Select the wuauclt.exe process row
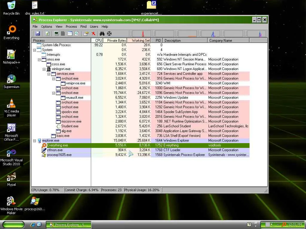Screen dimensions: 306x229 140,98
